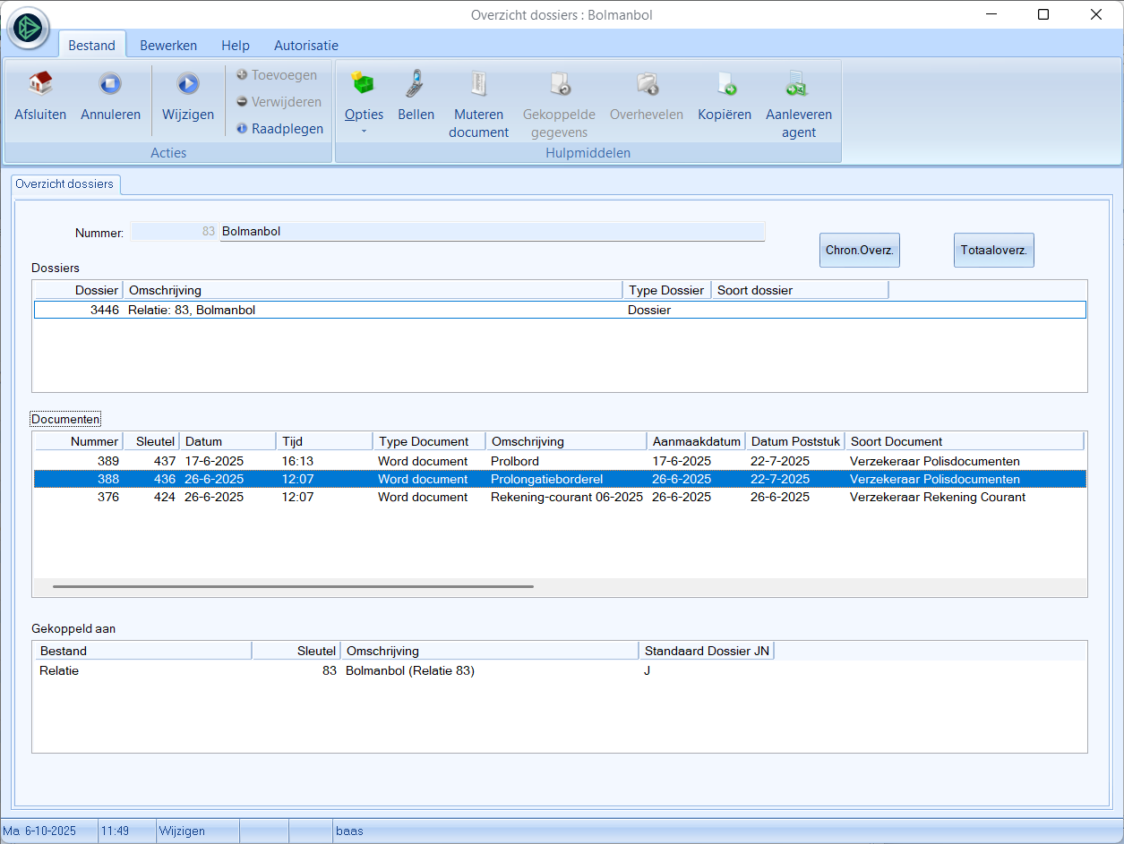Switch to the Autorisatie tab
This screenshot has width=1124, height=844.
(x=306, y=46)
